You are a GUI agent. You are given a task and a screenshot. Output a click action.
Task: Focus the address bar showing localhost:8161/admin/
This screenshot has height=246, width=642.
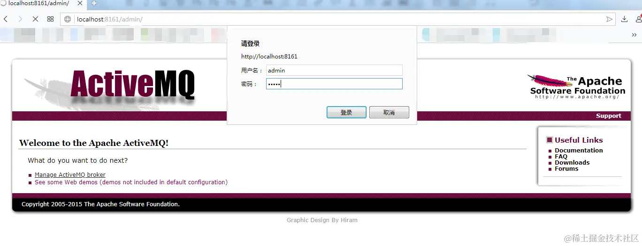click(338, 19)
